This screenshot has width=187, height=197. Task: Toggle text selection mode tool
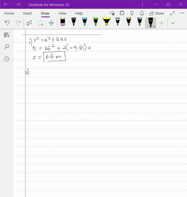29,23
